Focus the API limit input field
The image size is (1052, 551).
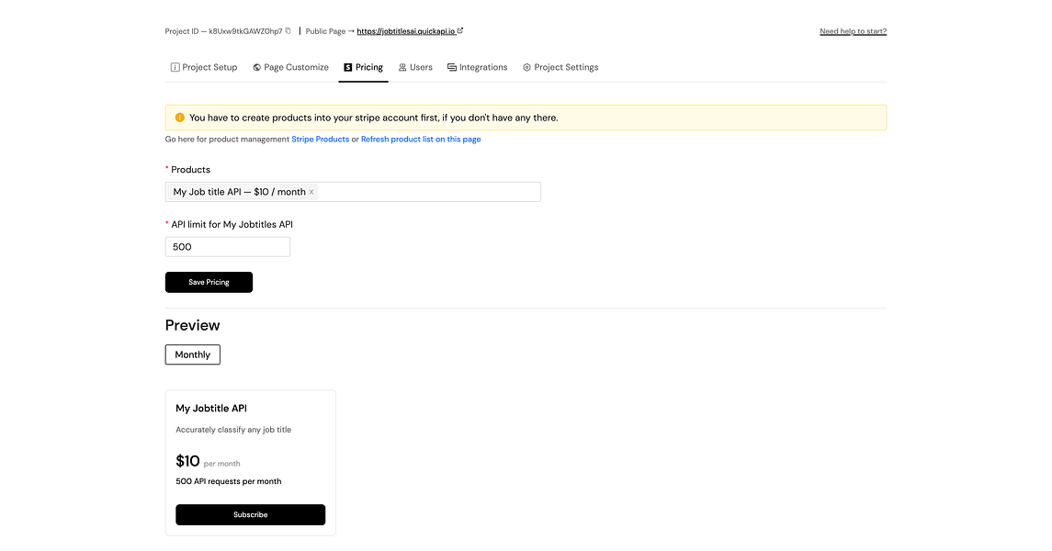coord(228,246)
